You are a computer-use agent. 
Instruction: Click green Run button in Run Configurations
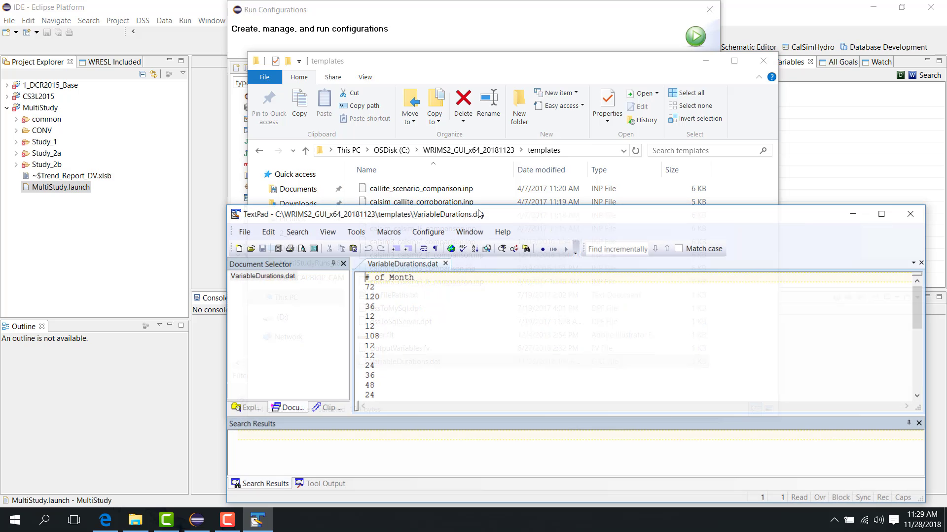pos(695,36)
